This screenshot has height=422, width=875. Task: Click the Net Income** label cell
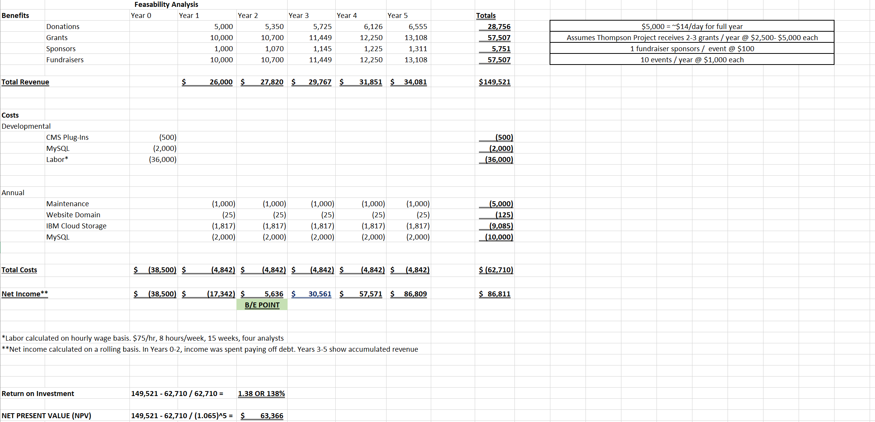coord(25,294)
